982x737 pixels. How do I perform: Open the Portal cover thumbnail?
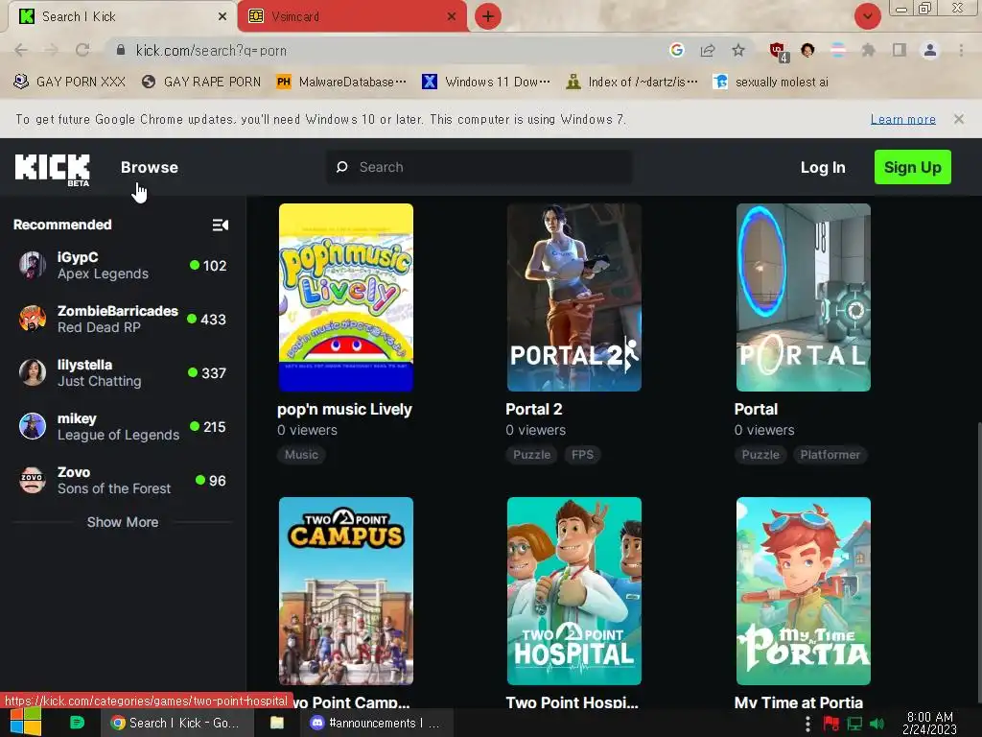(803, 297)
